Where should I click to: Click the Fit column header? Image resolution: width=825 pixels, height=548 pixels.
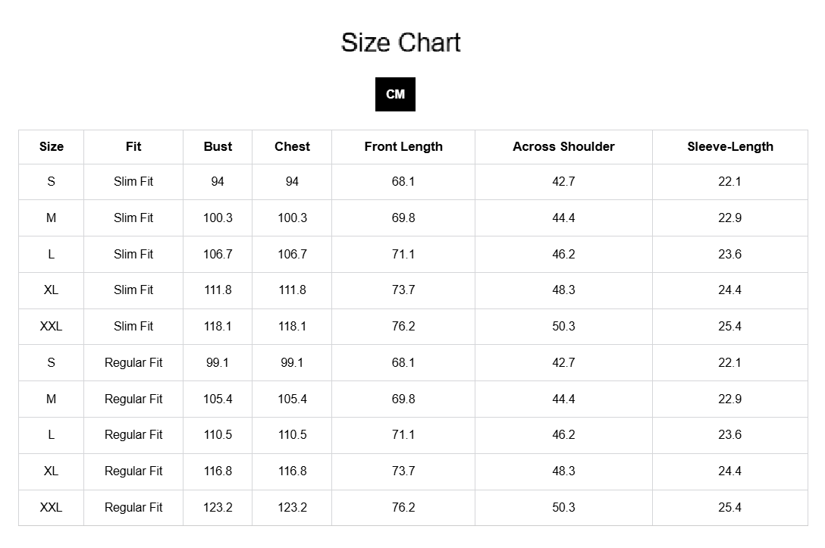click(133, 146)
